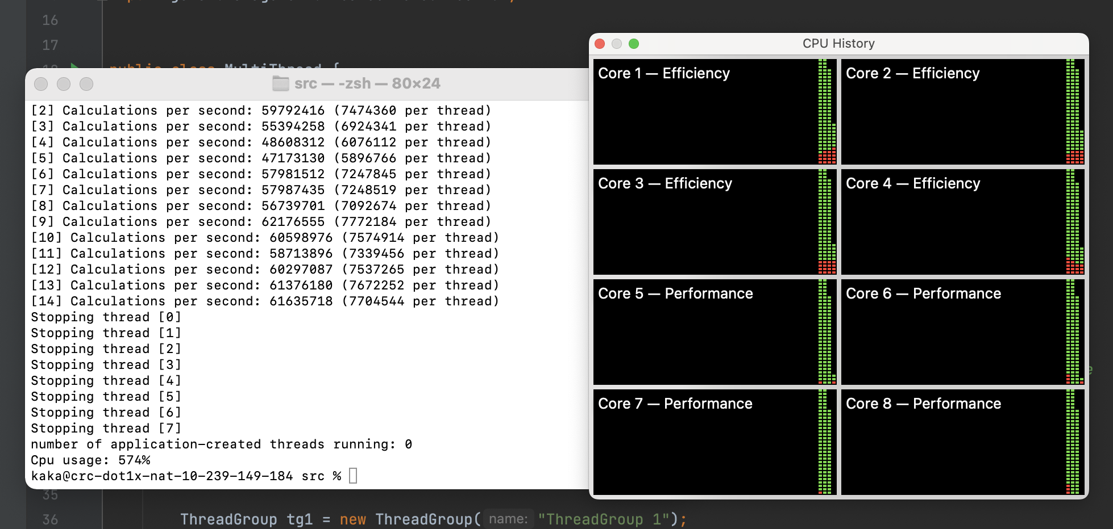Click the 'Stopping thread [1]' line
1113x529 pixels.
point(106,333)
